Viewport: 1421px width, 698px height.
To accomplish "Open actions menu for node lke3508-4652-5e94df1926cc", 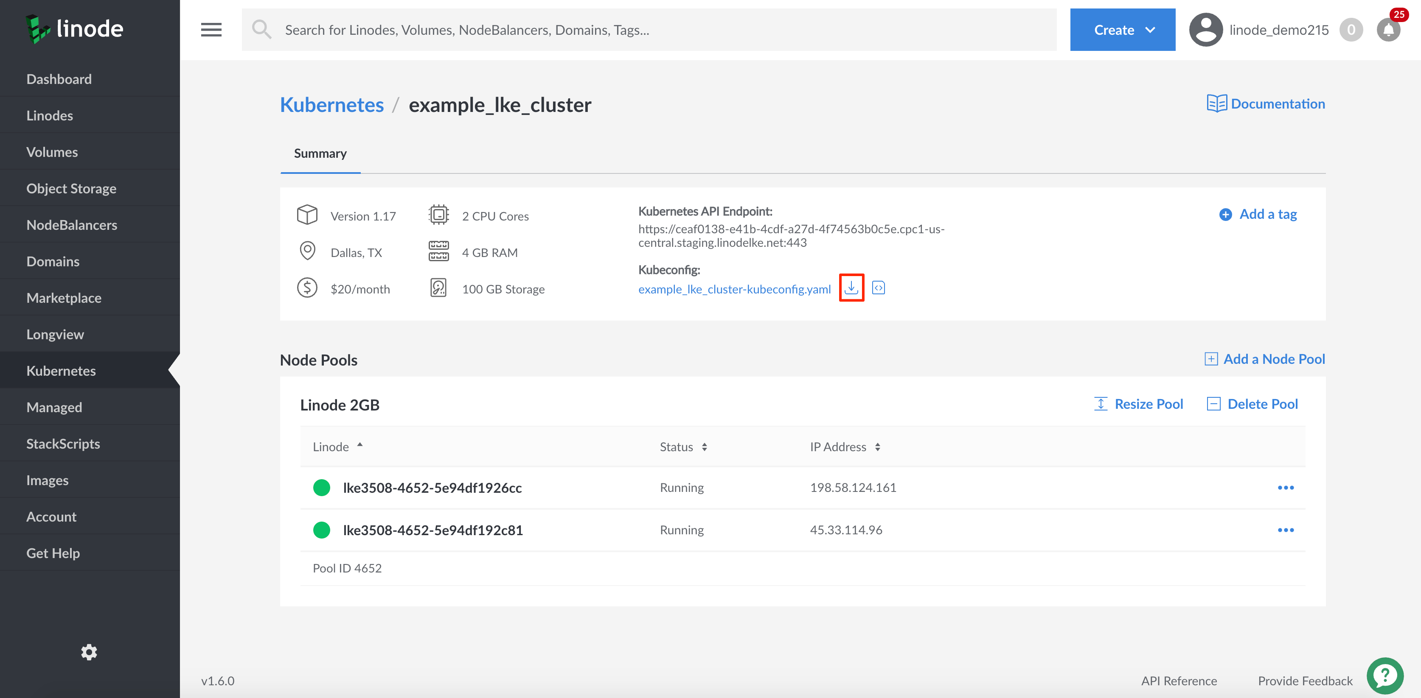I will [1285, 487].
